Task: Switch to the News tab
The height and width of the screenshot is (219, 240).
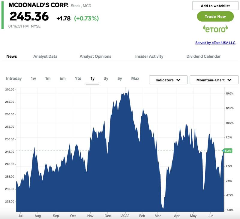Action: 12,56
